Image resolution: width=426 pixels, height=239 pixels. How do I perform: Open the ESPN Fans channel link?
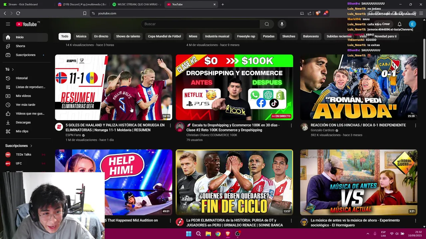pos(73,135)
